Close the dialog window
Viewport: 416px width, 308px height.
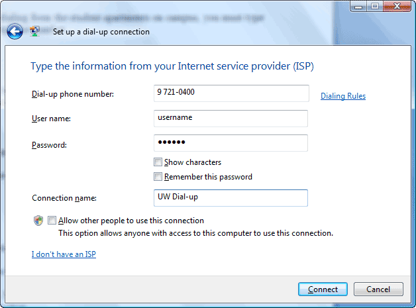coord(397,6)
